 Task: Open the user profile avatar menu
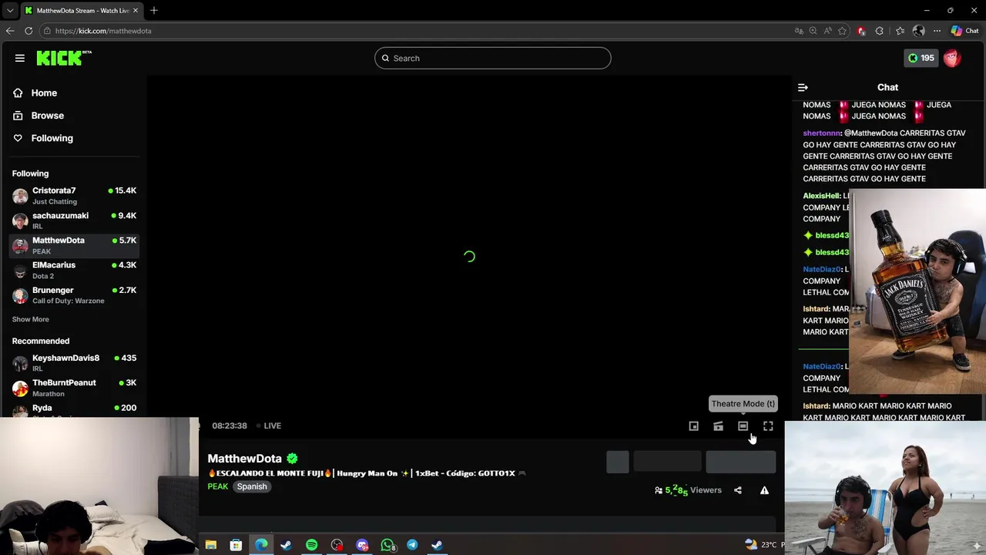(952, 58)
